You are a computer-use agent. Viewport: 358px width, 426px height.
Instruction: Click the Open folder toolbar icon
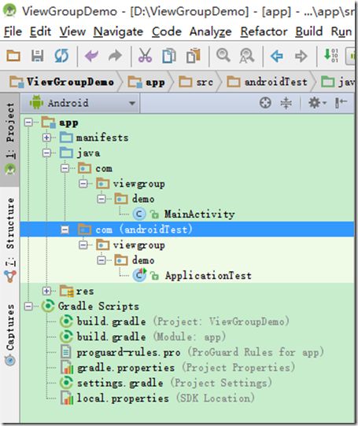tap(13, 56)
